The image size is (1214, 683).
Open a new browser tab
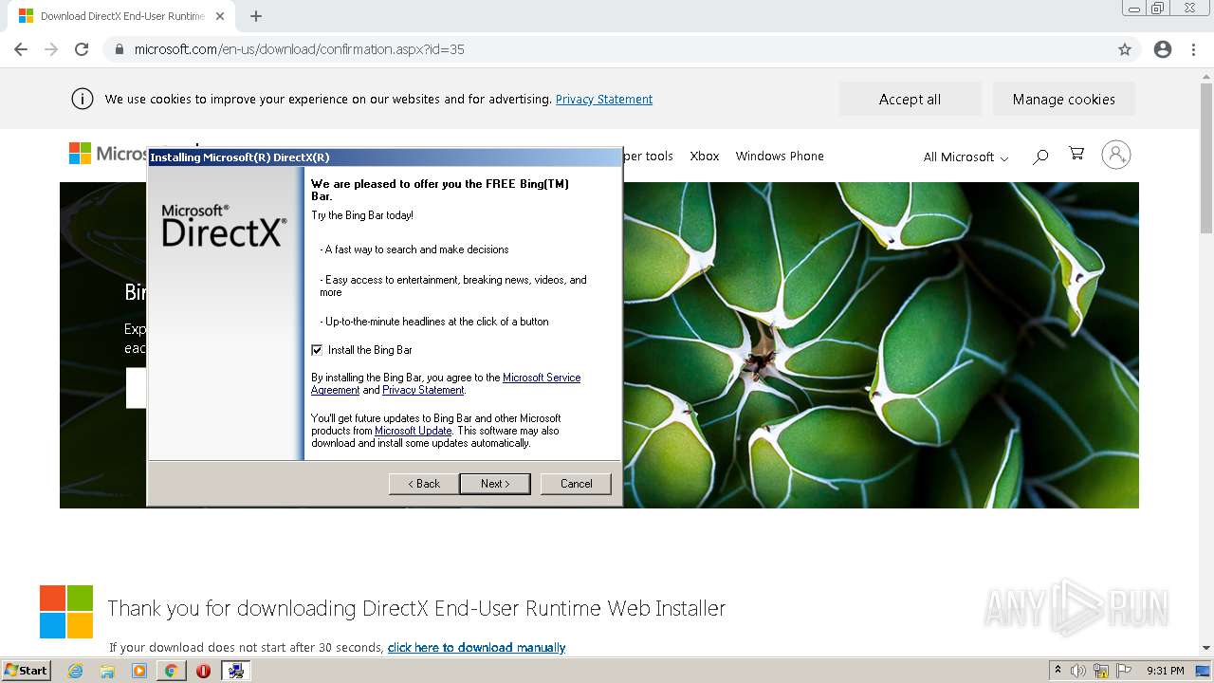[256, 16]
